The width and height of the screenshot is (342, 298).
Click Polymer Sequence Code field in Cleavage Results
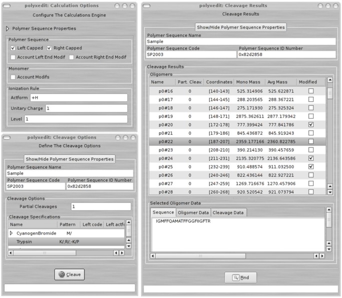pos(191,54)
